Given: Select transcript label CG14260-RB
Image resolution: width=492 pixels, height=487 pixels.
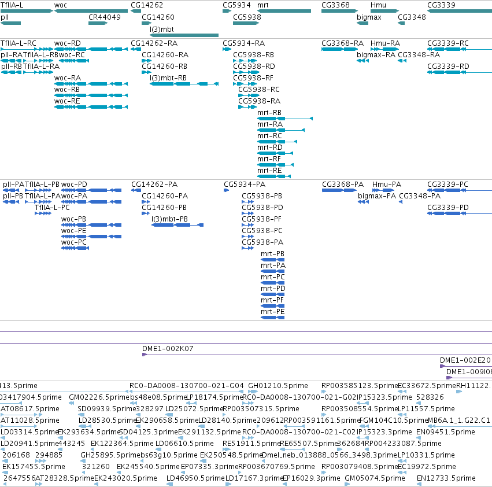Looking at the screenshot, I should [x=164, y=67].
